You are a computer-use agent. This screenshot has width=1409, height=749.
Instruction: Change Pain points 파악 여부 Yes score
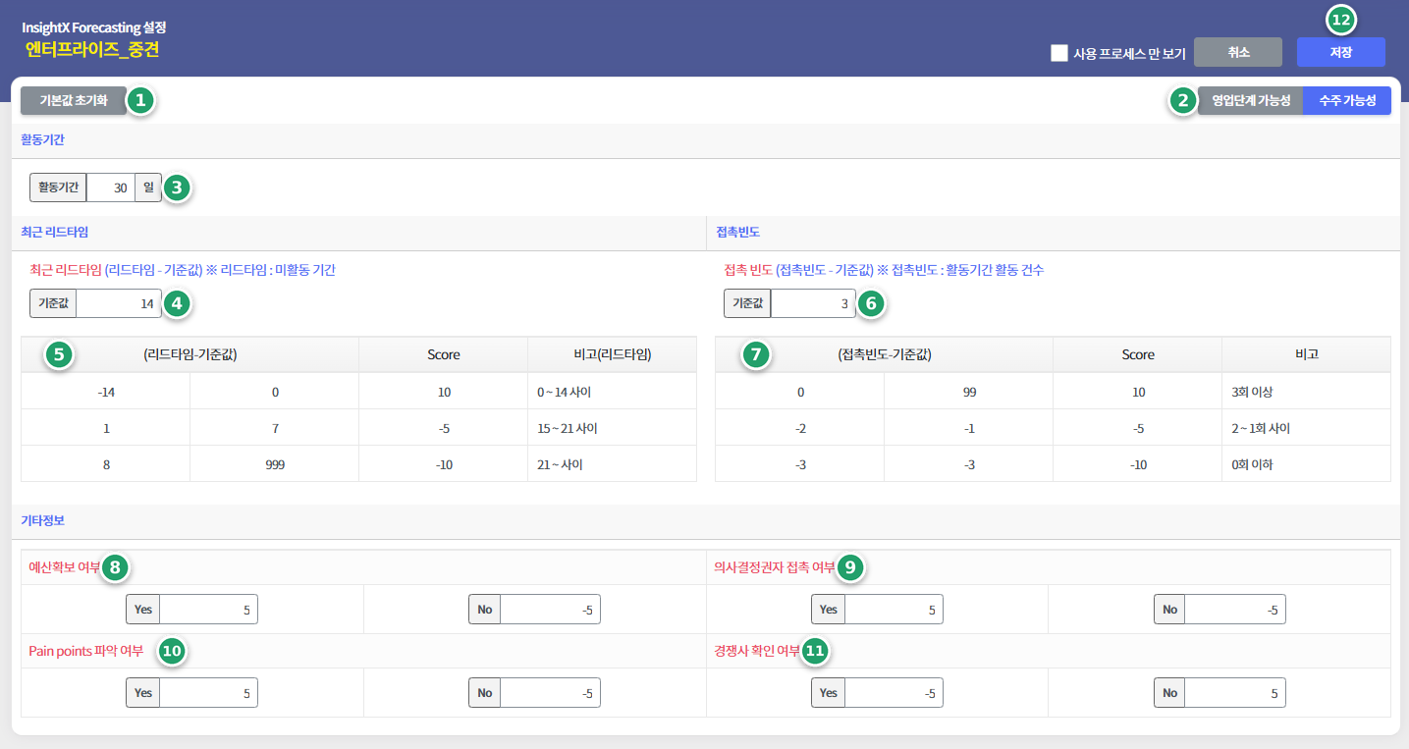[208, 693]
